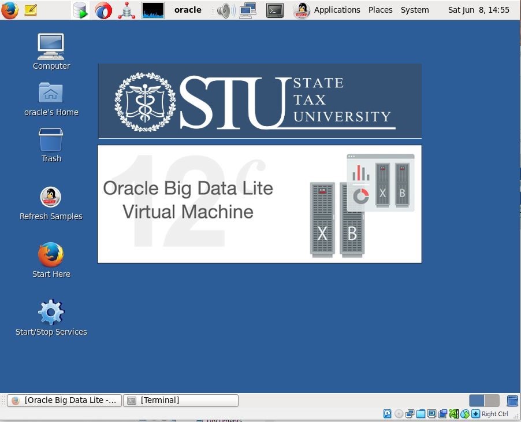The width and height of the screenshot is (521, 422).
Task: Select the Refresh Samples desktop launcher
Action: 51,203
